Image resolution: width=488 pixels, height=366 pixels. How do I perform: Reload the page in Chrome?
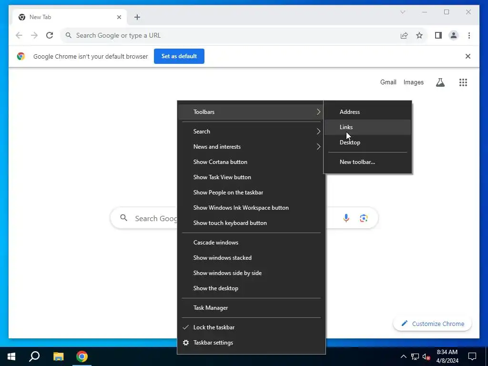click(x=50, y=35)
